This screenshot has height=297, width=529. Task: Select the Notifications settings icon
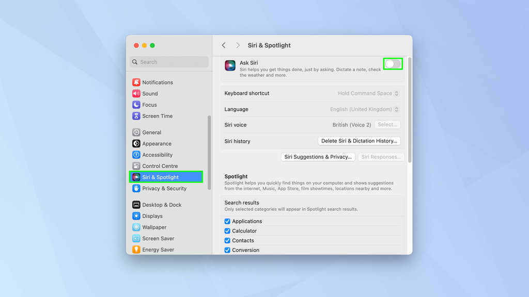point(136,82)
